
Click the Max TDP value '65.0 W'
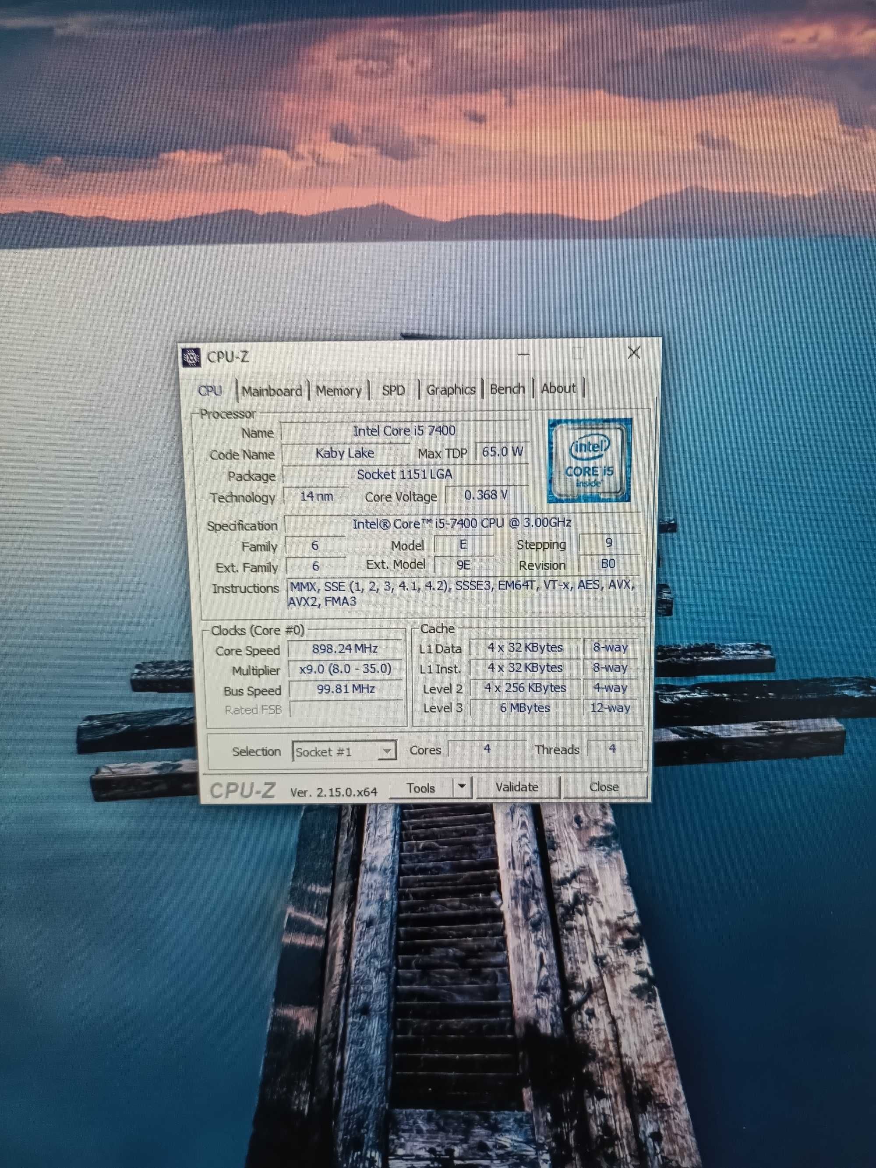(502, 452)
